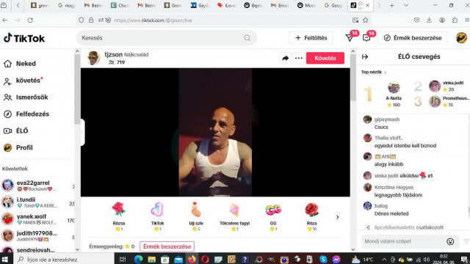The image size is (470, 264).
Task: Open Edge from taskbar
Action: (138, 259)
